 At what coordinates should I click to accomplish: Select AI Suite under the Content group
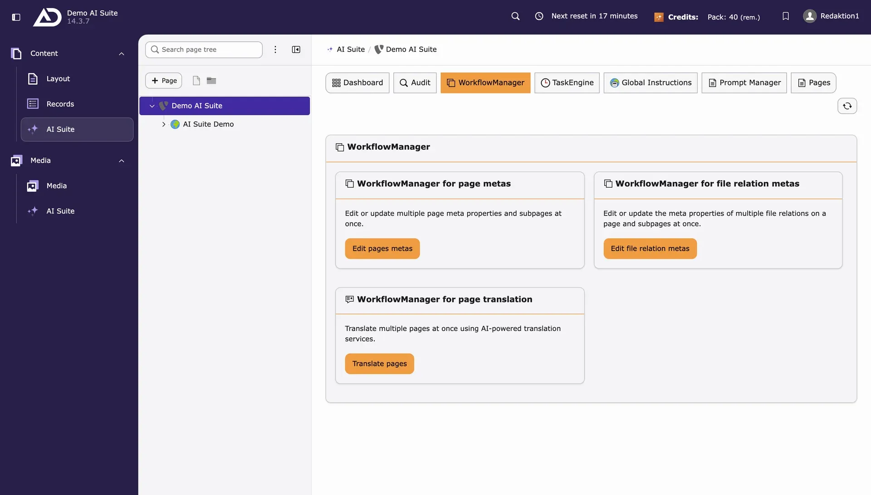[x=77, y=130]
